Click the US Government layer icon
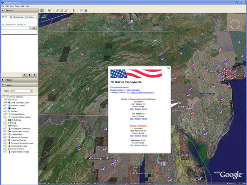The image size is (247, 185). point(9,149)
